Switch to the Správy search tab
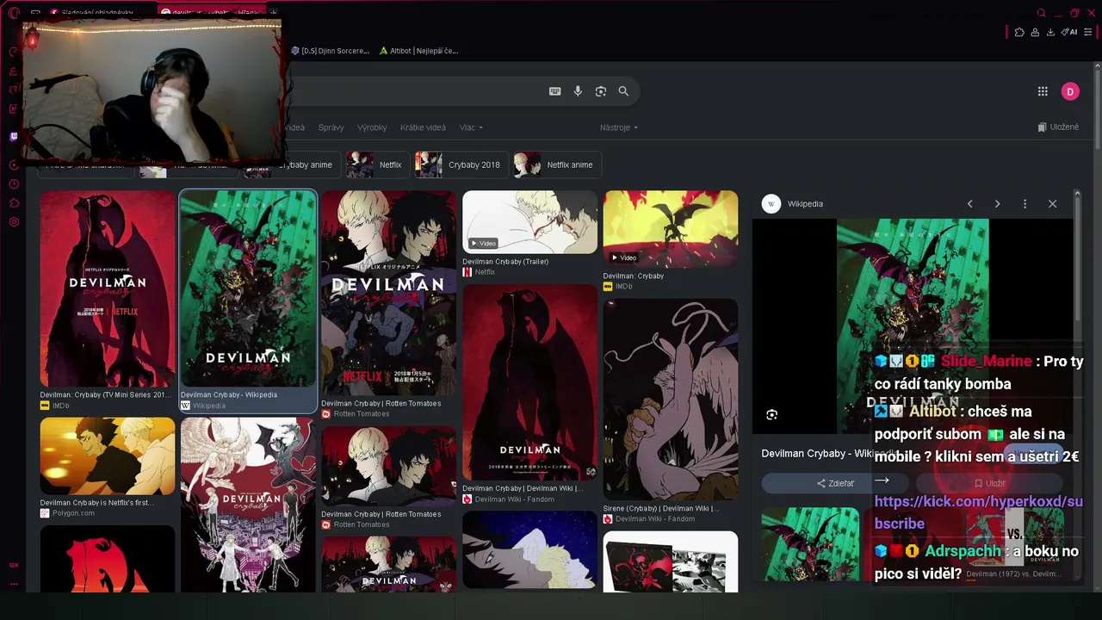The height and width of the screenshot is (620, 1102). (x=331, y=127)
